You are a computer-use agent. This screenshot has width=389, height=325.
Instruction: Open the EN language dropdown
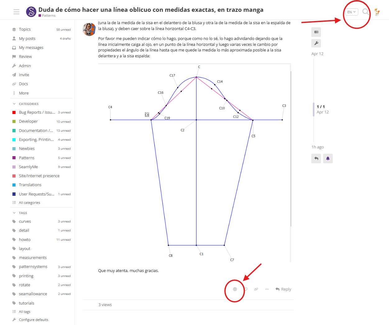pyautogui.click(x=351, y=12)
